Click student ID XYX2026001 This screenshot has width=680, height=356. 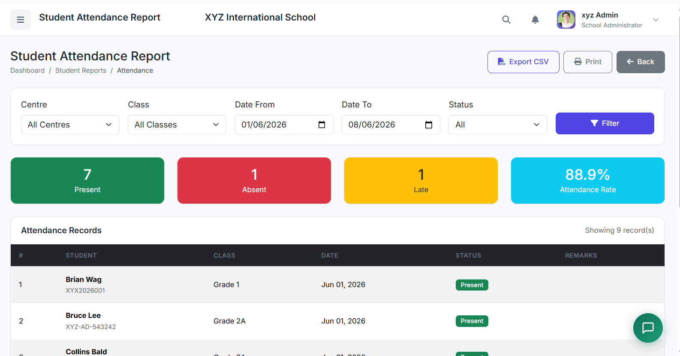(x=85, y=291)
